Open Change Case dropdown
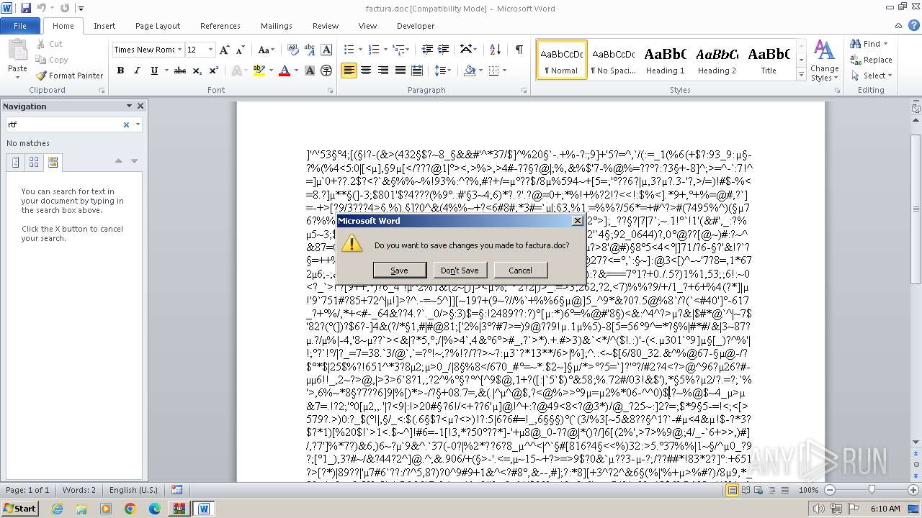The width and height of the screenshot is (922, 518). point(266,50)
